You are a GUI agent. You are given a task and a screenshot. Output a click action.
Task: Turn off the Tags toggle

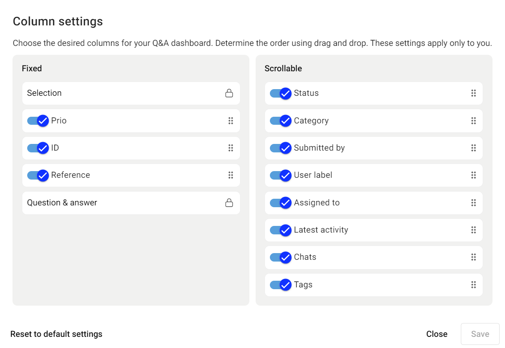tap(281, 285)
